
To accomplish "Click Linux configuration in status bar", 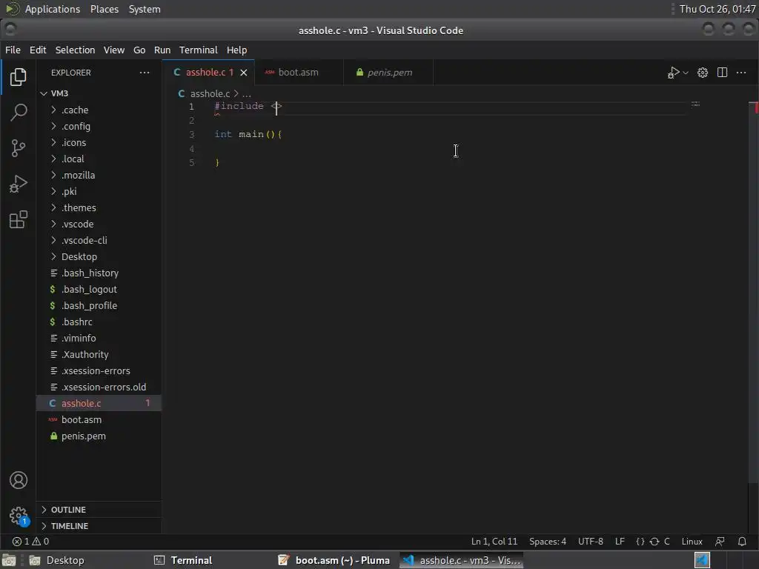I will 692,542.
